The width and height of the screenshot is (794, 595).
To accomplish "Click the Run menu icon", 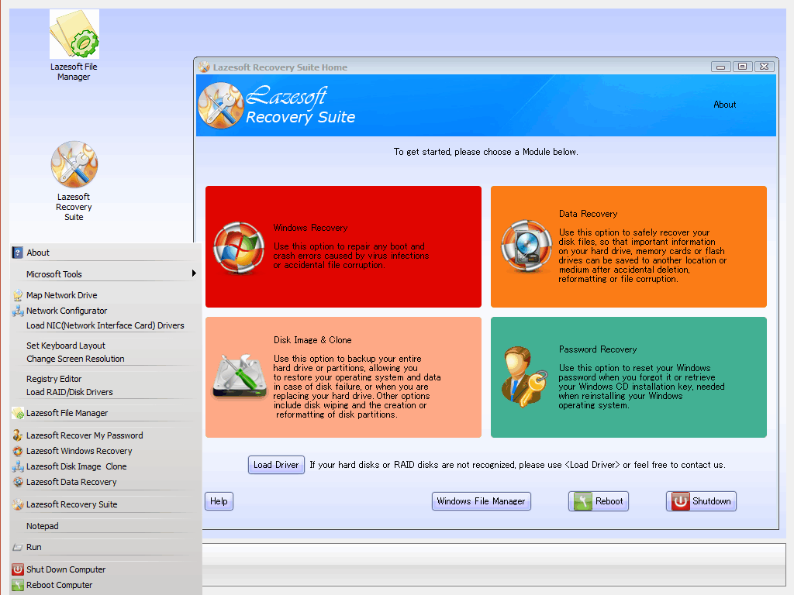I will click(18, 547).
